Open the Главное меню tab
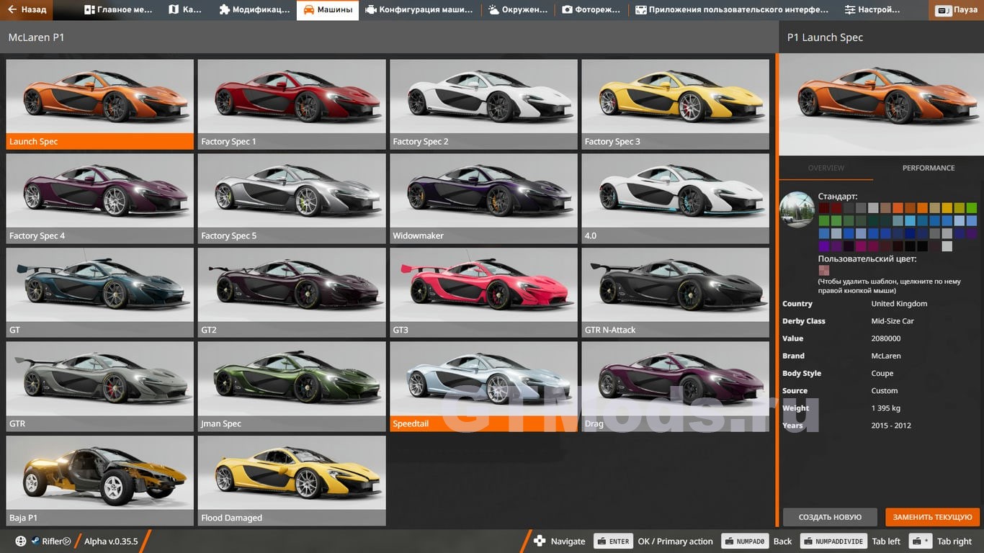This screenshot has width=984, height=553. 119,10
